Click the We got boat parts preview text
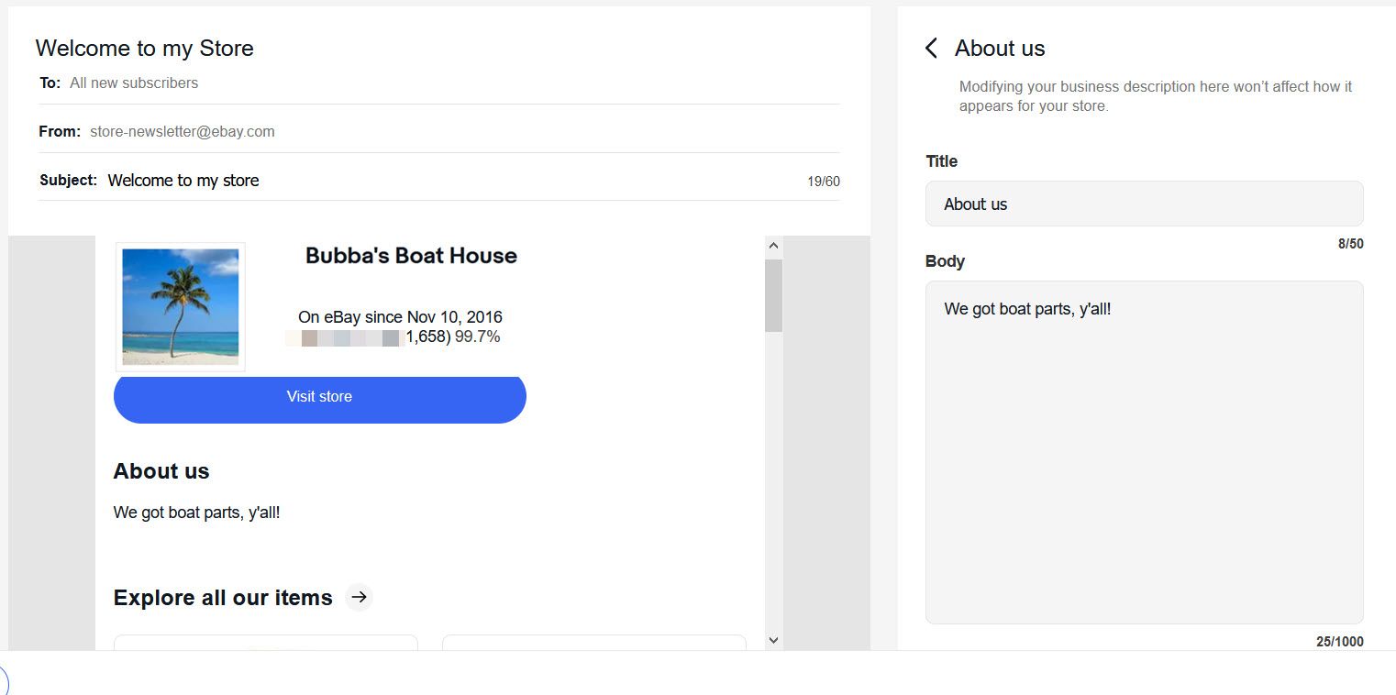 [x=196, y=513]
